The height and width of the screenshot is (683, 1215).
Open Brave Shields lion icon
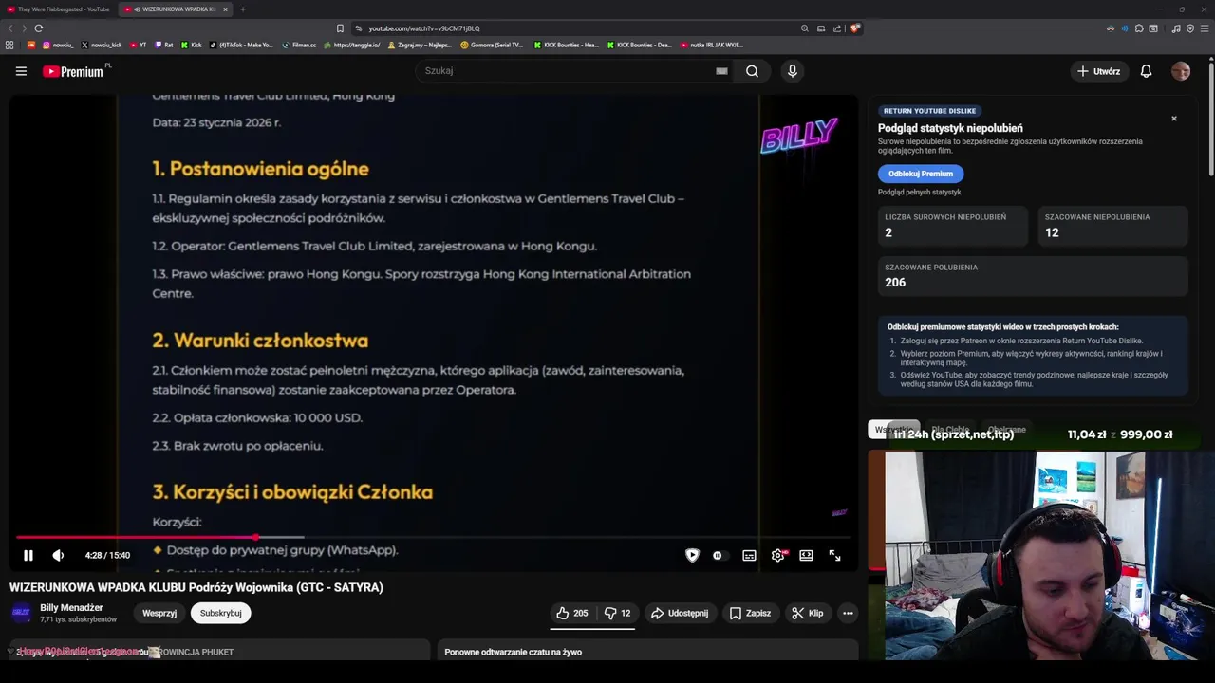855,28
